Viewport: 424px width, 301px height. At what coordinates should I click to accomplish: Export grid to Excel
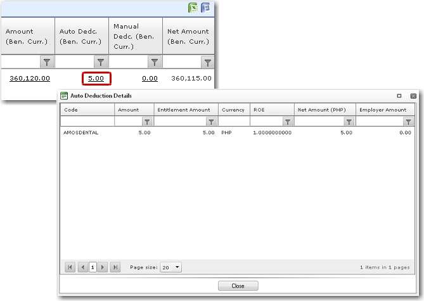click(x=193, y=8)
